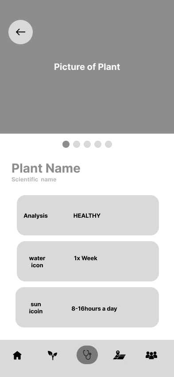Select the first carousel dot
This screenshot has width=174, height=377.
[66, 144]
